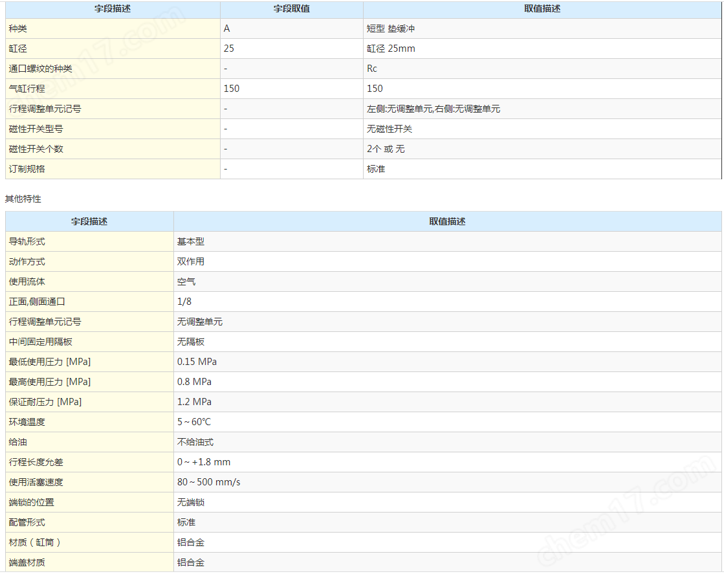The width and height of the screenshot is (724, 574).
Task: Select the 导轨形式 row label
Action: [27, 242]
